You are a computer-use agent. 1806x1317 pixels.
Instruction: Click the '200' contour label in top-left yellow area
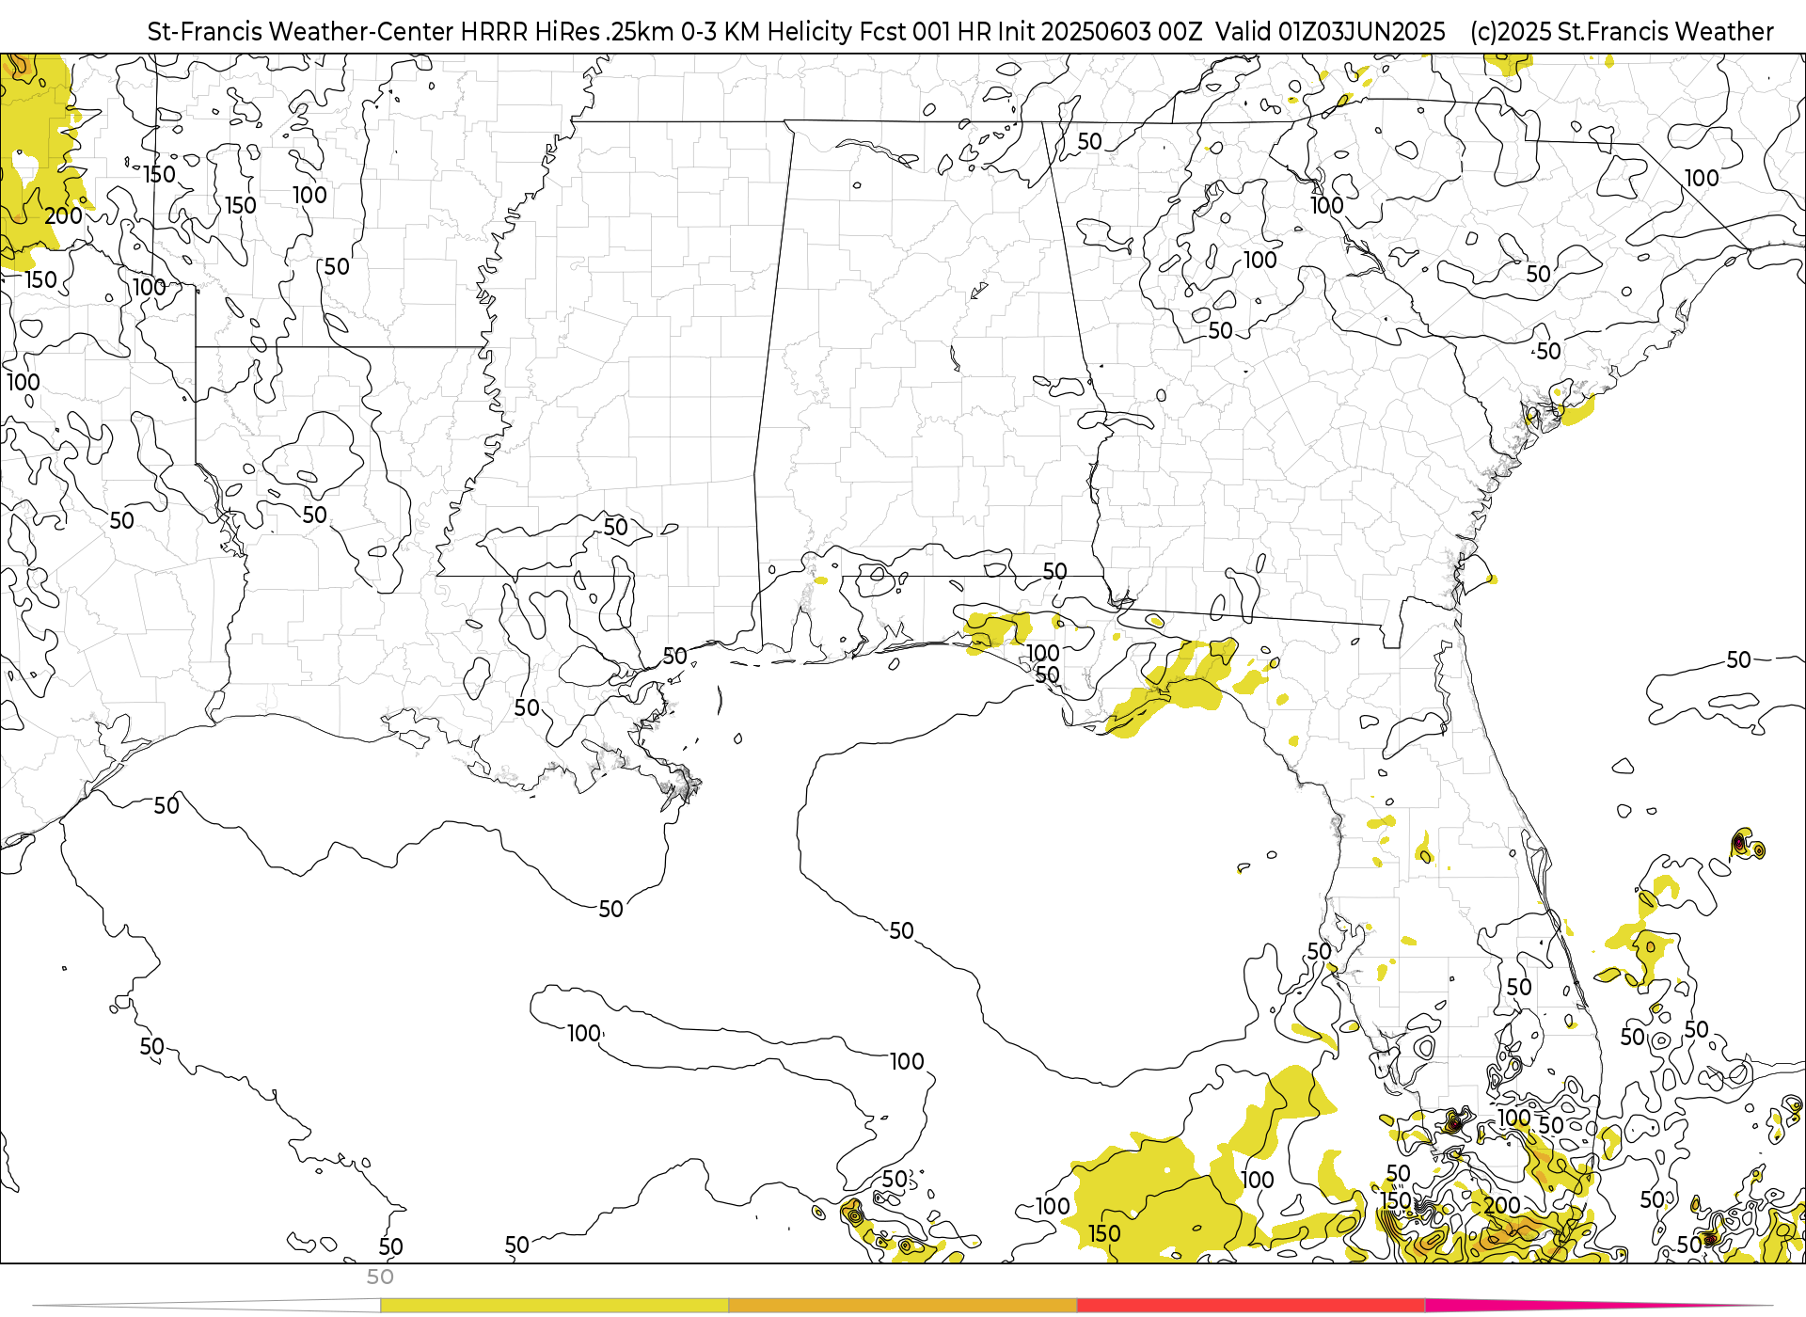tap(63, 215)
